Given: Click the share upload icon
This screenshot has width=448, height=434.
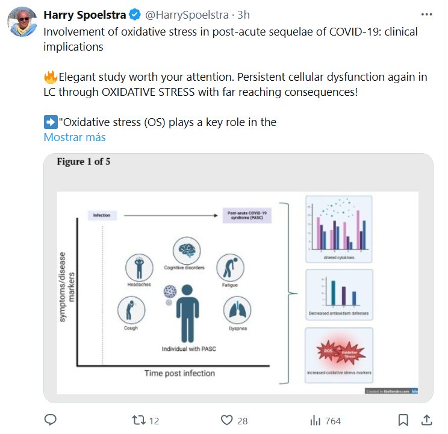Looking at the screenshot, I should point(426,420).
